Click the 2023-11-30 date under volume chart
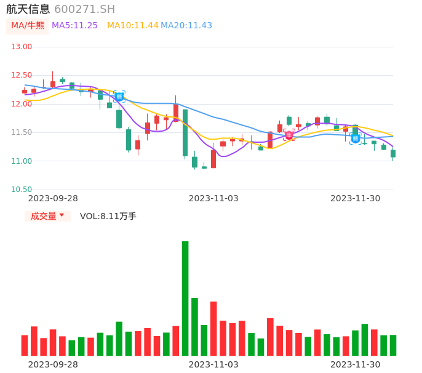 [355, 364]
